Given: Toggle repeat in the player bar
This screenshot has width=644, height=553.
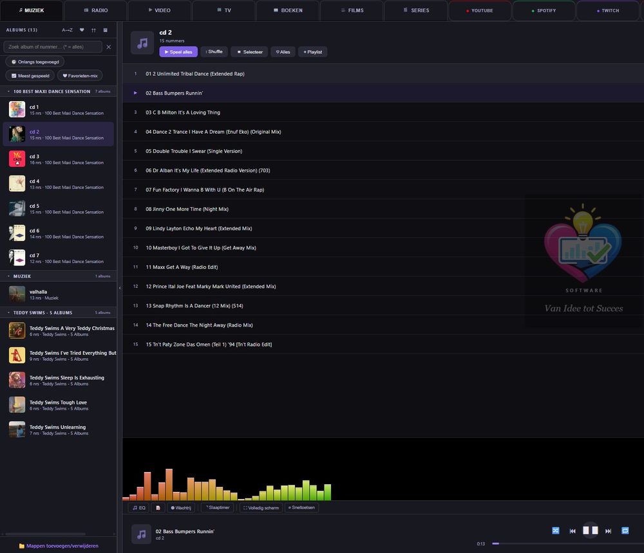Looking at the screenshot, I should (625, 531).
